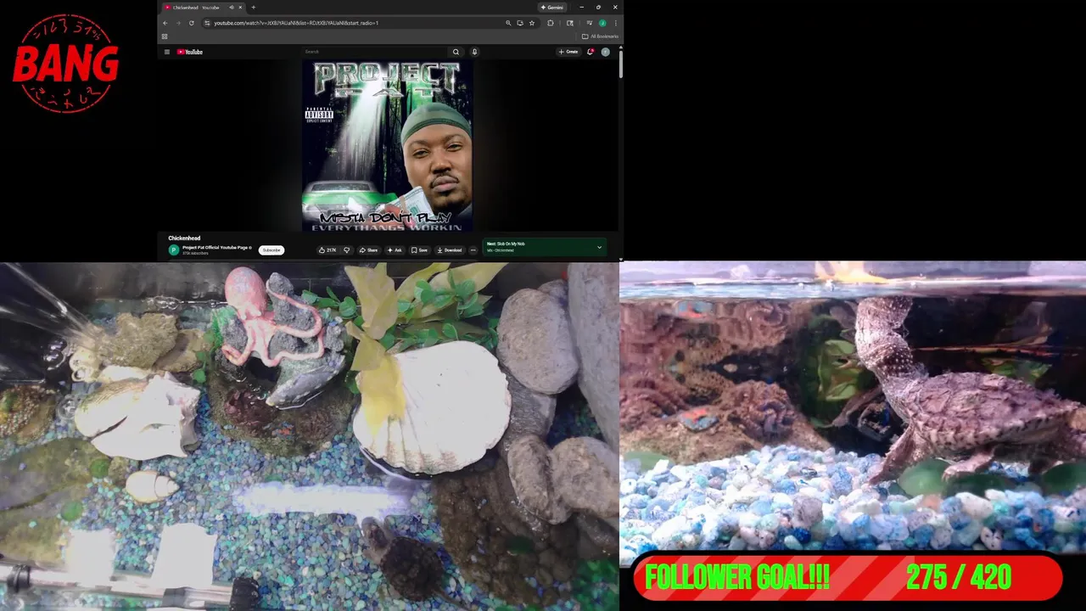Open Project Pat Official Youtube Page link
Image resolution: width=1086 pixels, height=611 pixels.
[216, 247]
